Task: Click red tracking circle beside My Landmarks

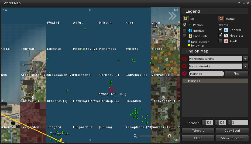Action: tap(184, 66)
